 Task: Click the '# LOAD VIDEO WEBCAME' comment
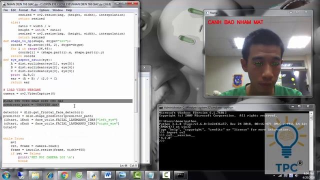(22, 90)
